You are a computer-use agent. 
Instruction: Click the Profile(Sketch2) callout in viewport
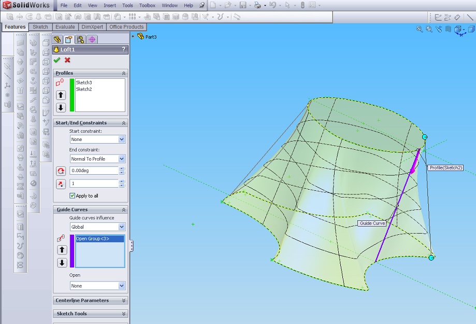click(x=445, y=168)
